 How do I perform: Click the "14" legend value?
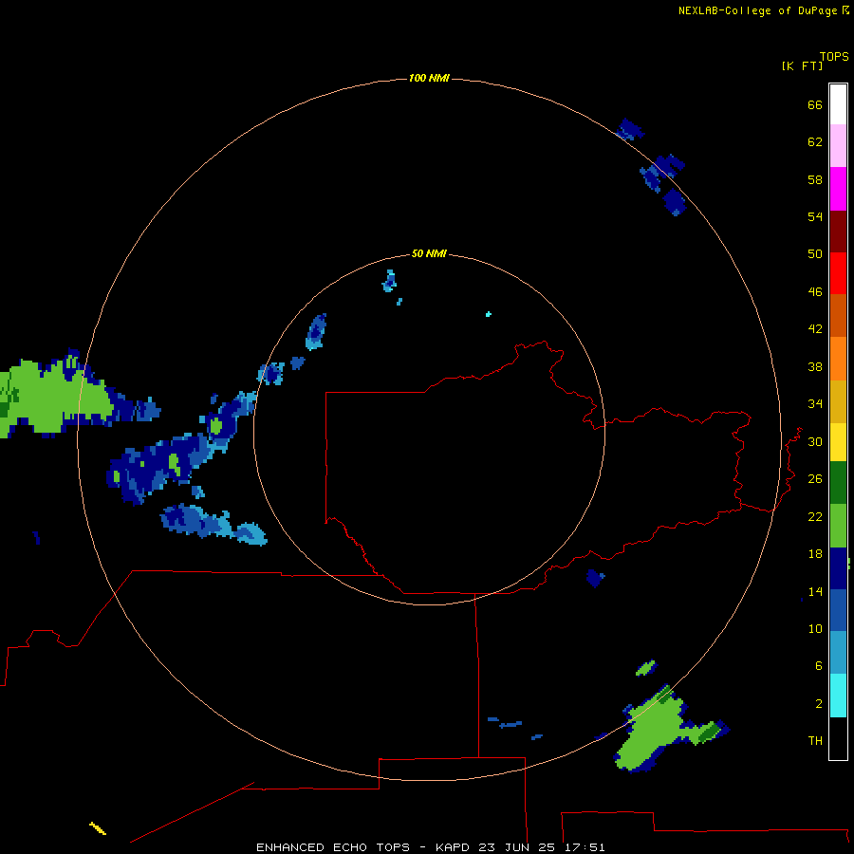pyautogui.click(x=815, y=591)
